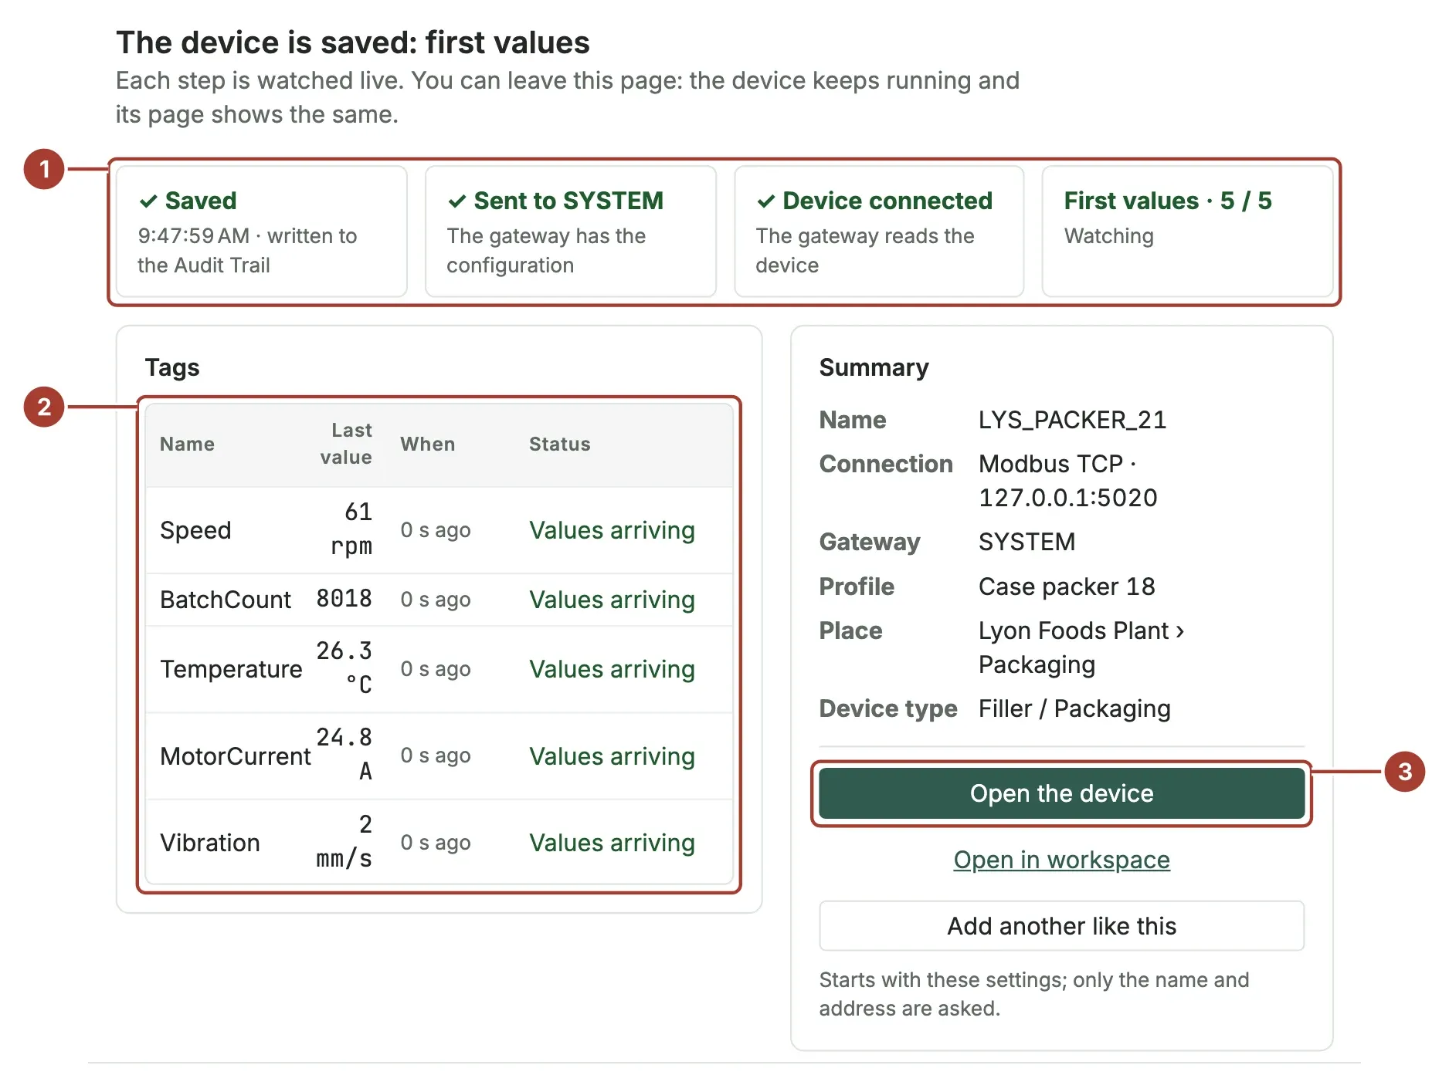
Task: Click Values arriving status for Speed
Action: click(612, 530)
